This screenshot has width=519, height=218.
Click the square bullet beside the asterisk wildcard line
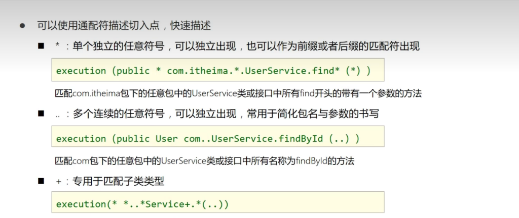coord(41,46)
